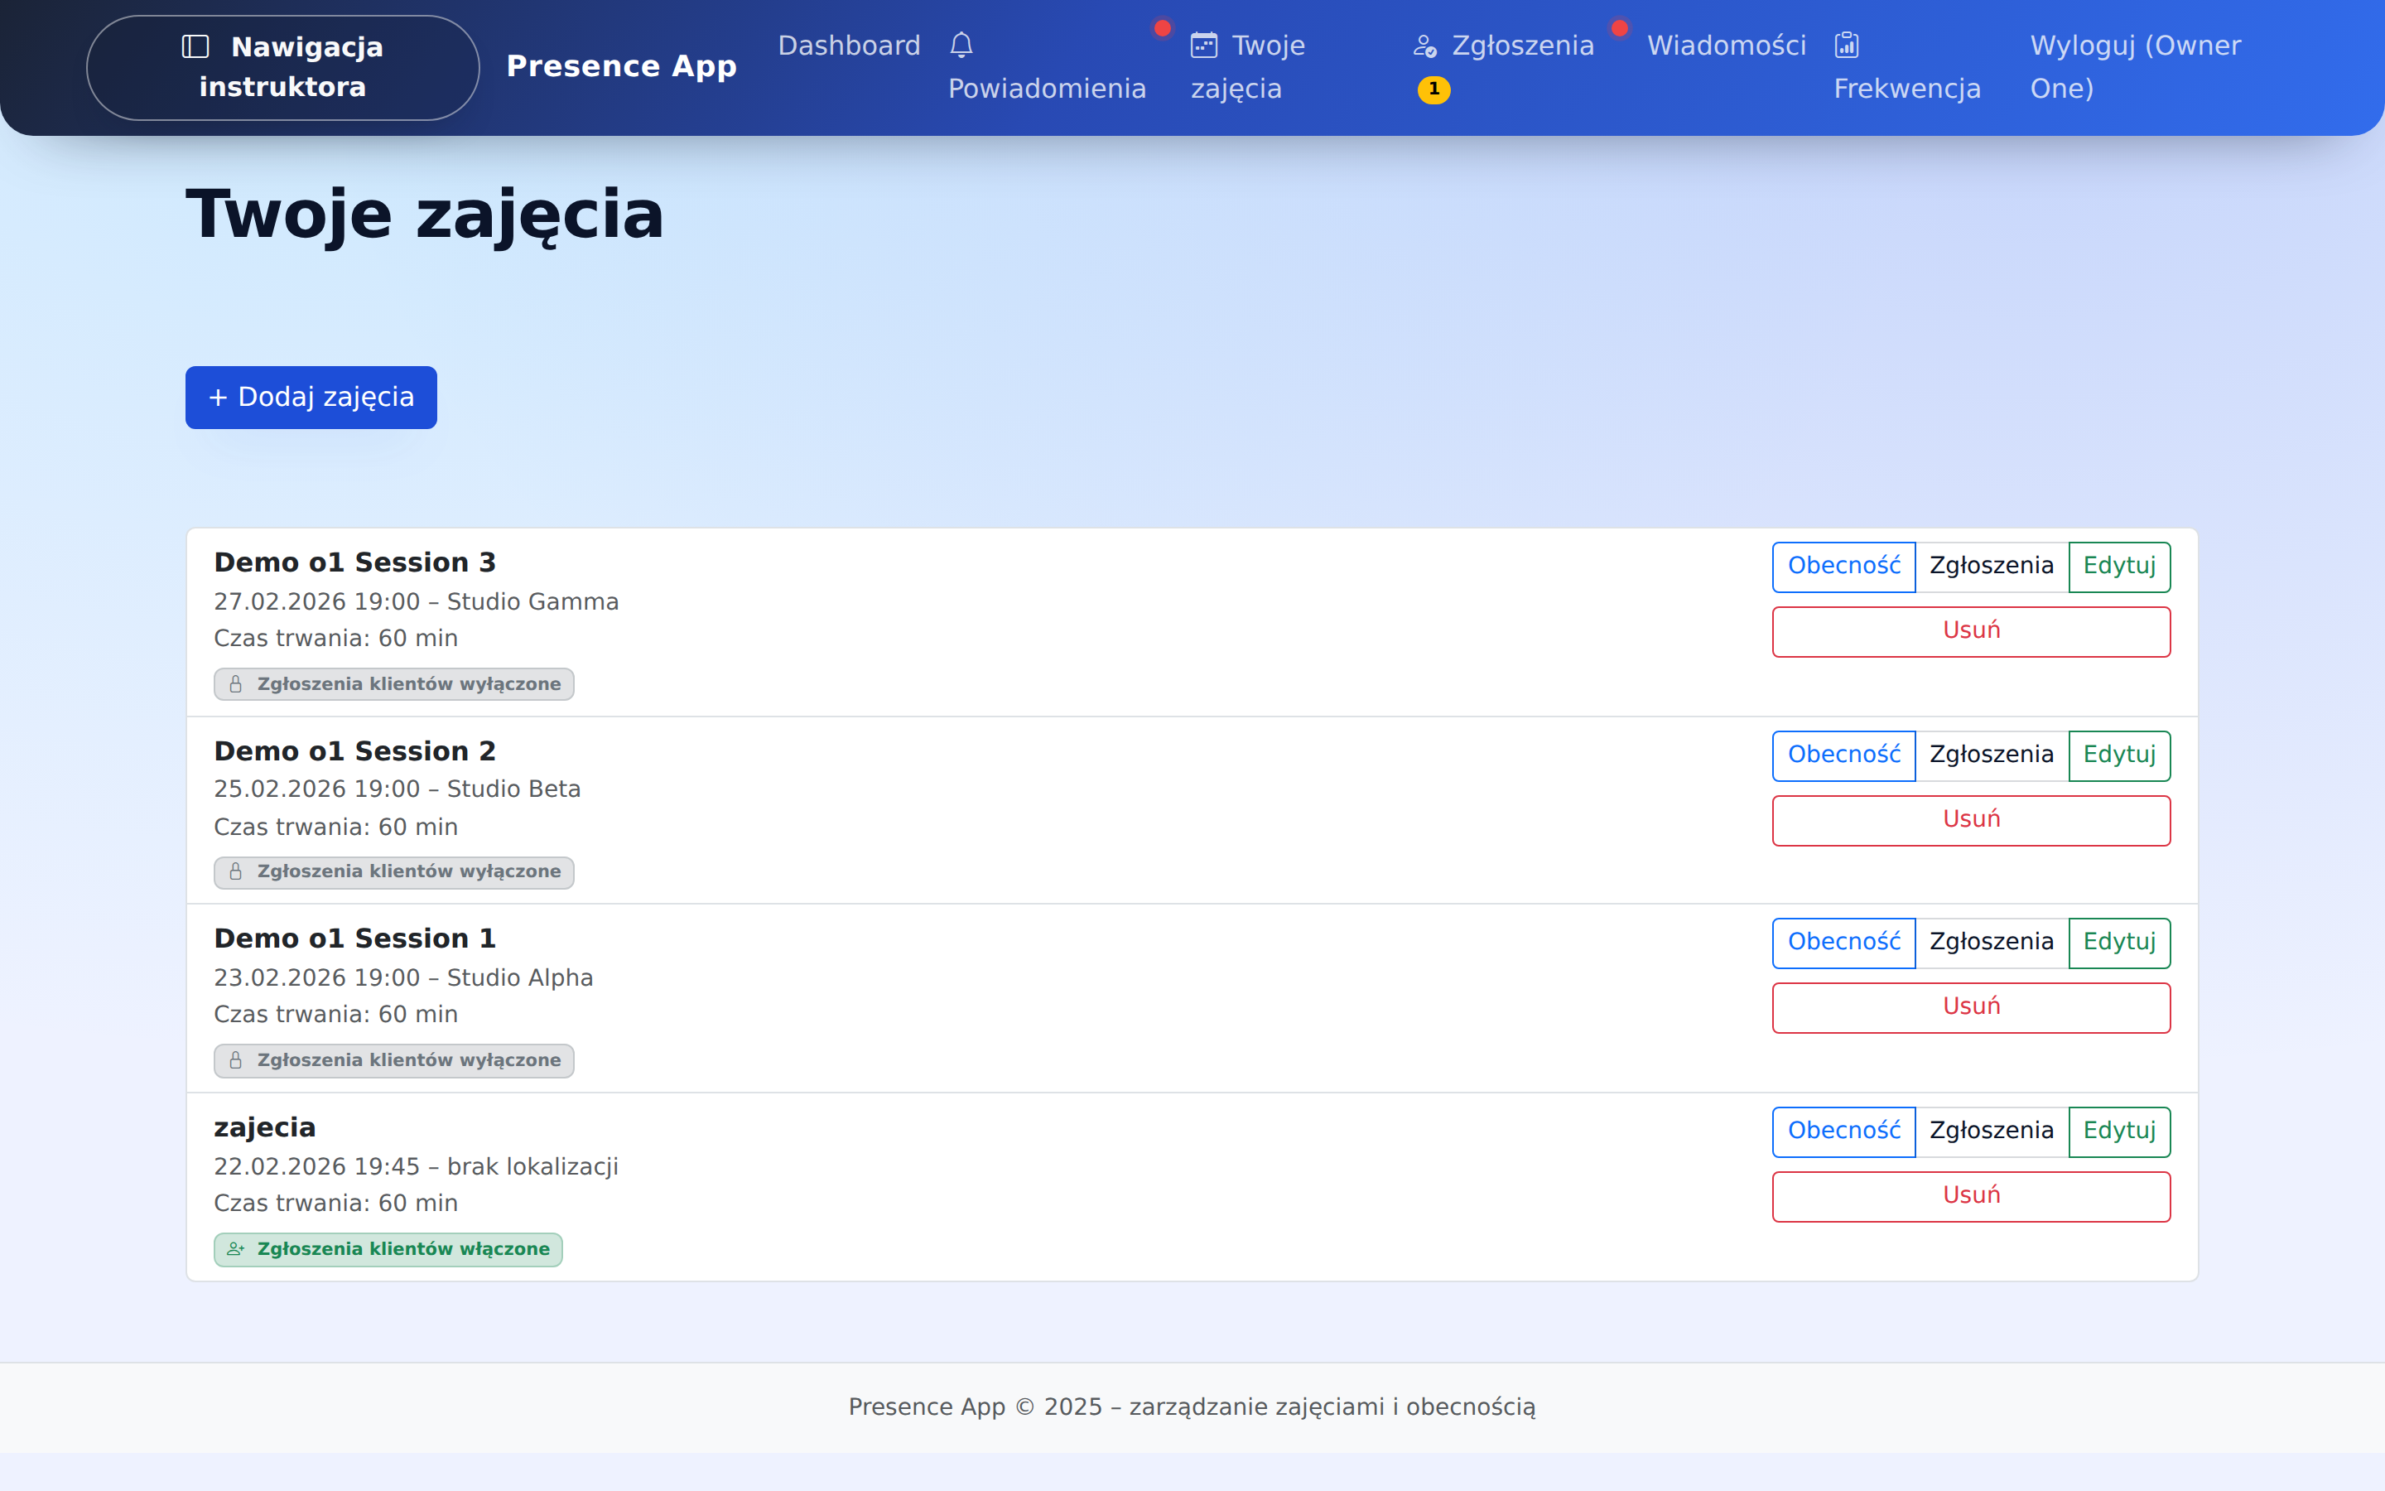Click Czas trwania: 60 min under zajecia
The height and width of the screenshot is (1491, 2385).
[x=336, y=1204]
